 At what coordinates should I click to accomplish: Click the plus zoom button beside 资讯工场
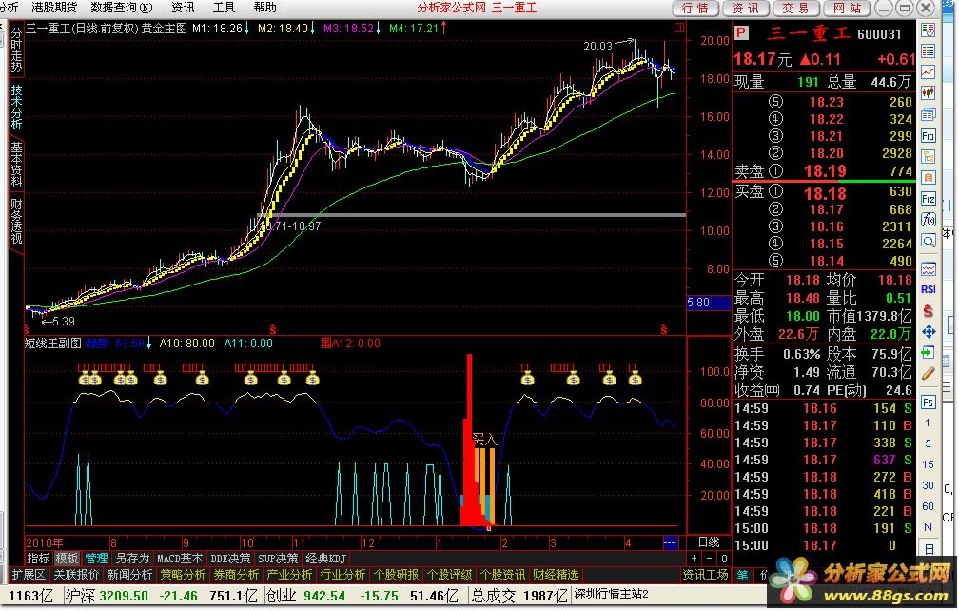click(695, 558)
